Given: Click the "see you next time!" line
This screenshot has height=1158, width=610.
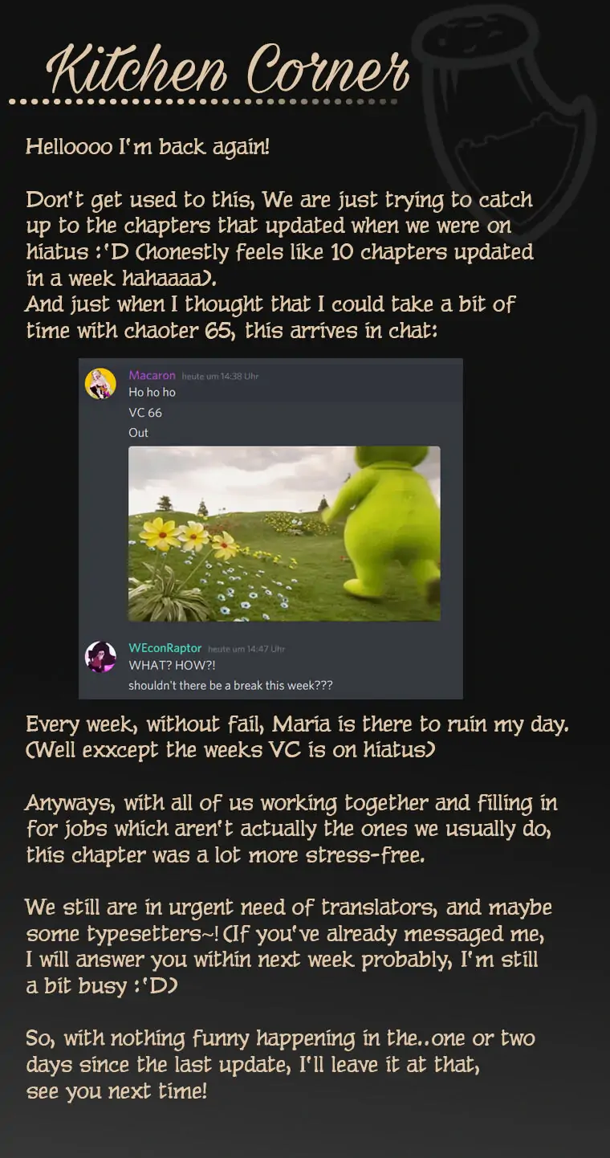Looking at the screenshot, I should click(116, 1092).
